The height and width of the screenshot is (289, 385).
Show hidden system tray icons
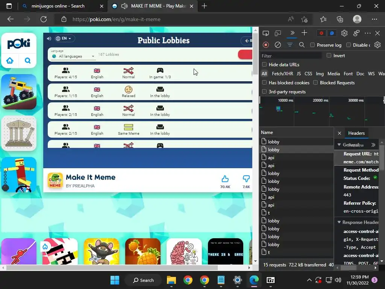pos(309,280)
